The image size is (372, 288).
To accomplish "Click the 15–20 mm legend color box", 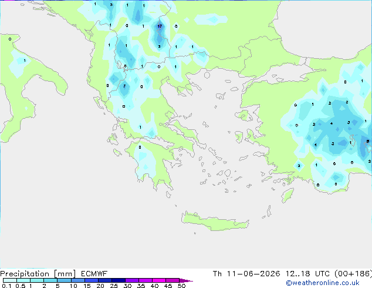I will pyautogui.click(x=92, y=280).
